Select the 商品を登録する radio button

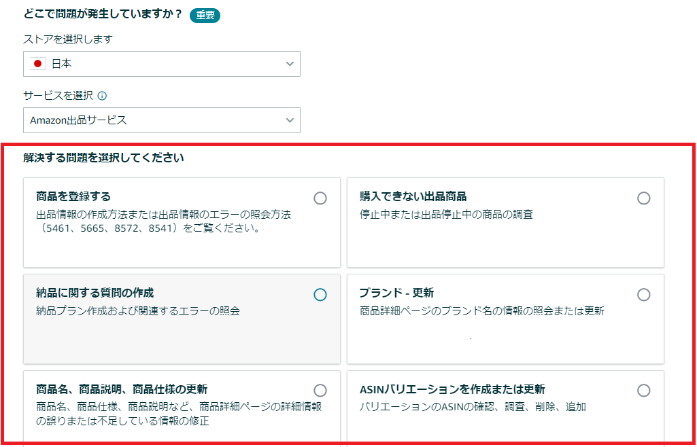coord(320,198)
